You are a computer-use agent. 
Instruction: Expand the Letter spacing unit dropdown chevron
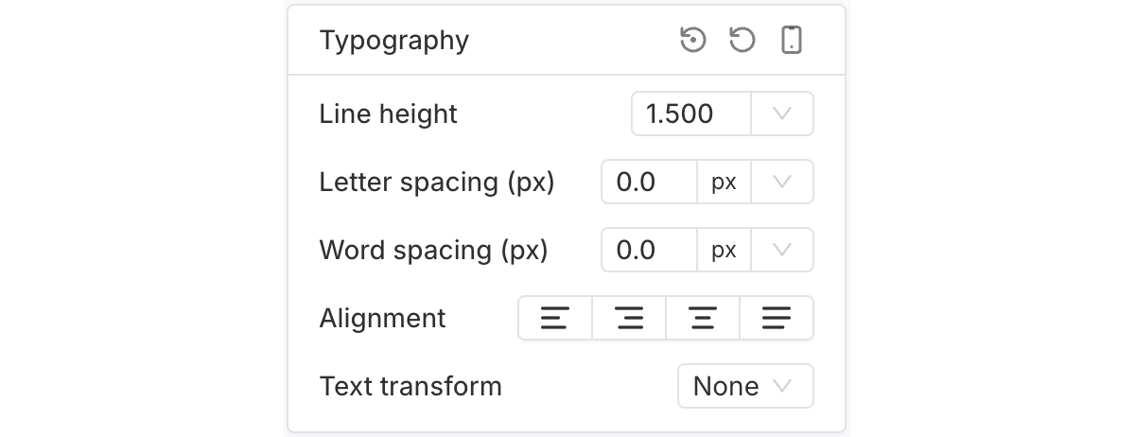coord(782,183)
